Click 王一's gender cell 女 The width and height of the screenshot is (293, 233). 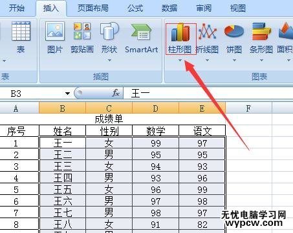pyautogui.click(x=109, y=143)
